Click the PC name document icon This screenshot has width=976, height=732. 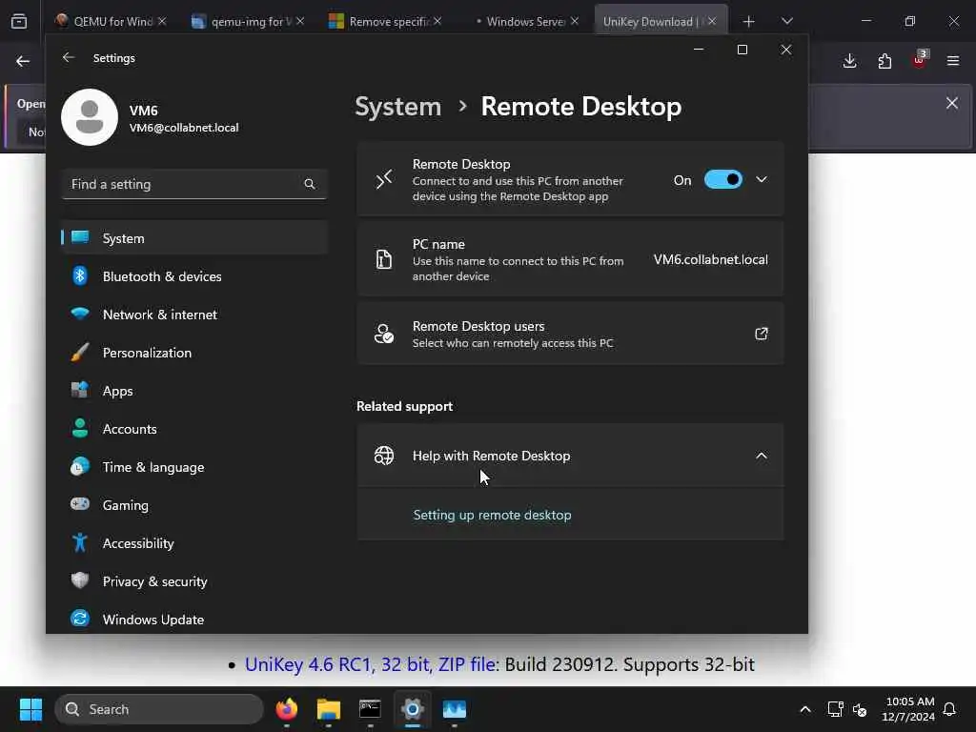(384, 259)
